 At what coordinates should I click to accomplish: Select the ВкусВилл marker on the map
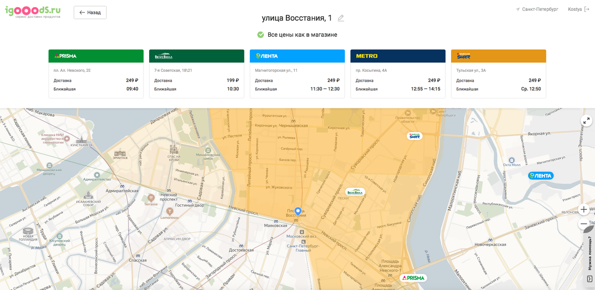pos(355,192)
